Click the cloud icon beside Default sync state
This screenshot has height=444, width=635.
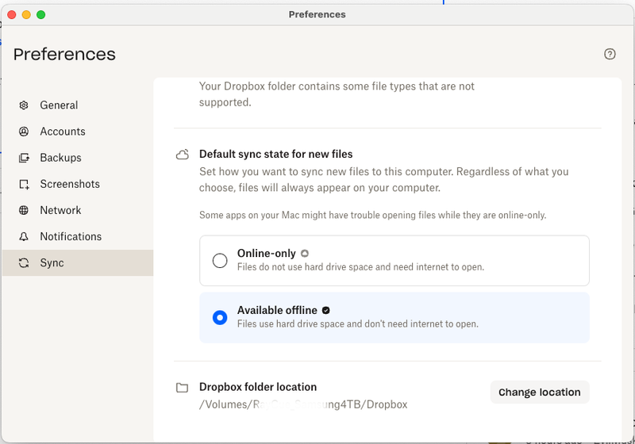pos(183,155)
